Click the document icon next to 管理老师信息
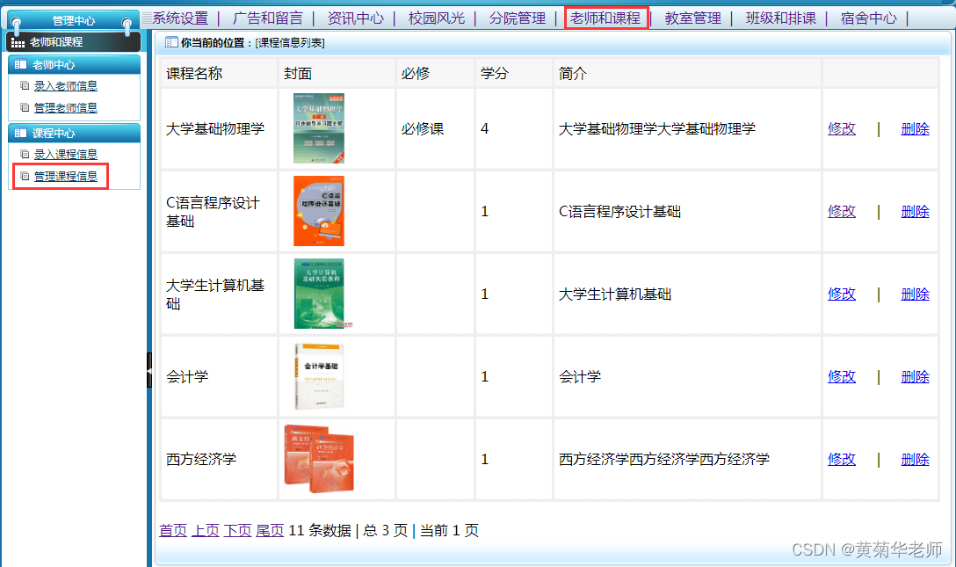This screenshot has height=567, width=956. coord(25,107)
